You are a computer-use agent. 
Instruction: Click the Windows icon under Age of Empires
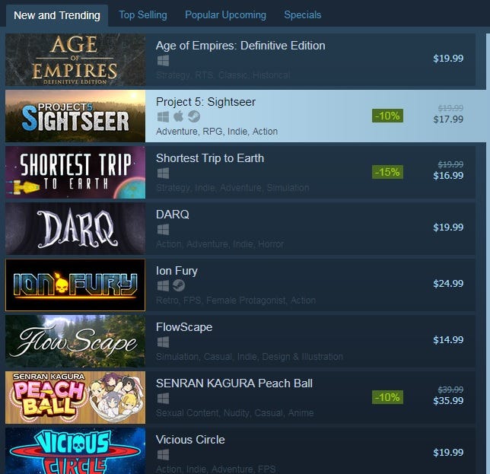point(163,61)
